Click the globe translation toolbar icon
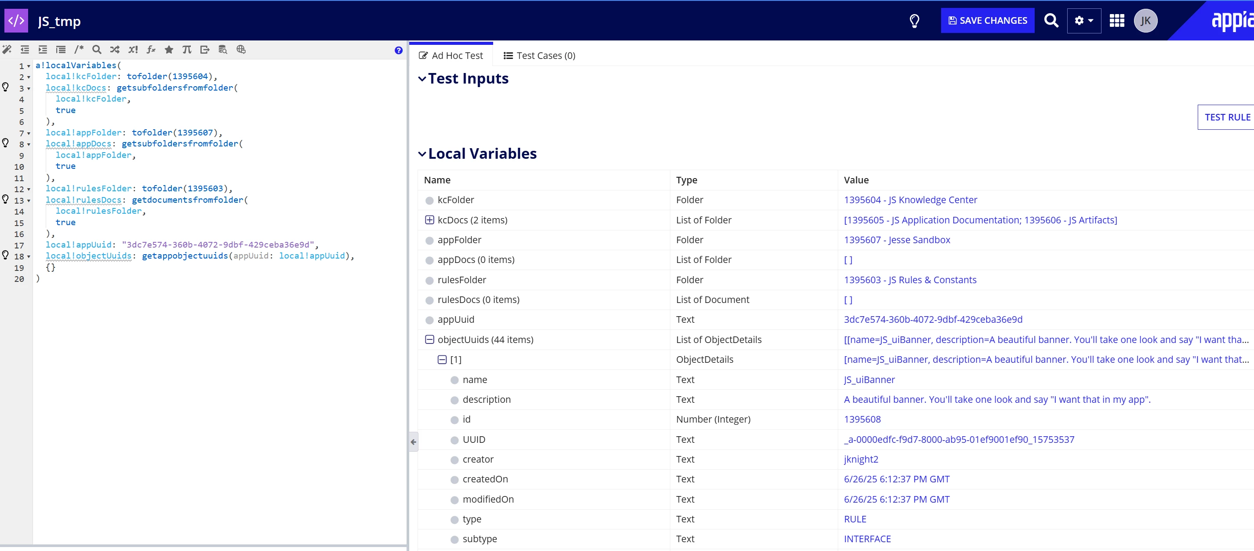 point(241,49)
